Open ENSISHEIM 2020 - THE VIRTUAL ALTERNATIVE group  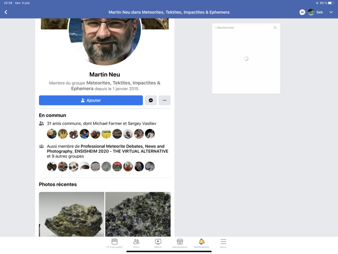121,151
